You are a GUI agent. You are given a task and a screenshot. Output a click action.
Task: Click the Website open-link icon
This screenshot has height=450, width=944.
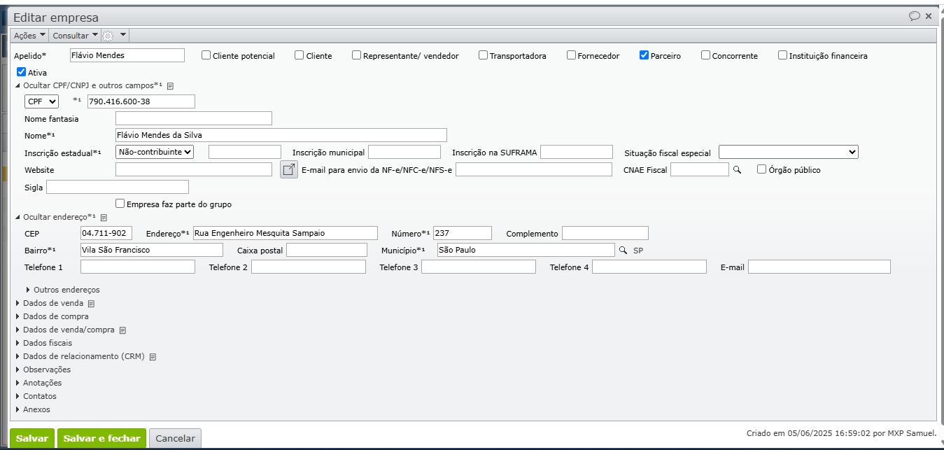288,169
